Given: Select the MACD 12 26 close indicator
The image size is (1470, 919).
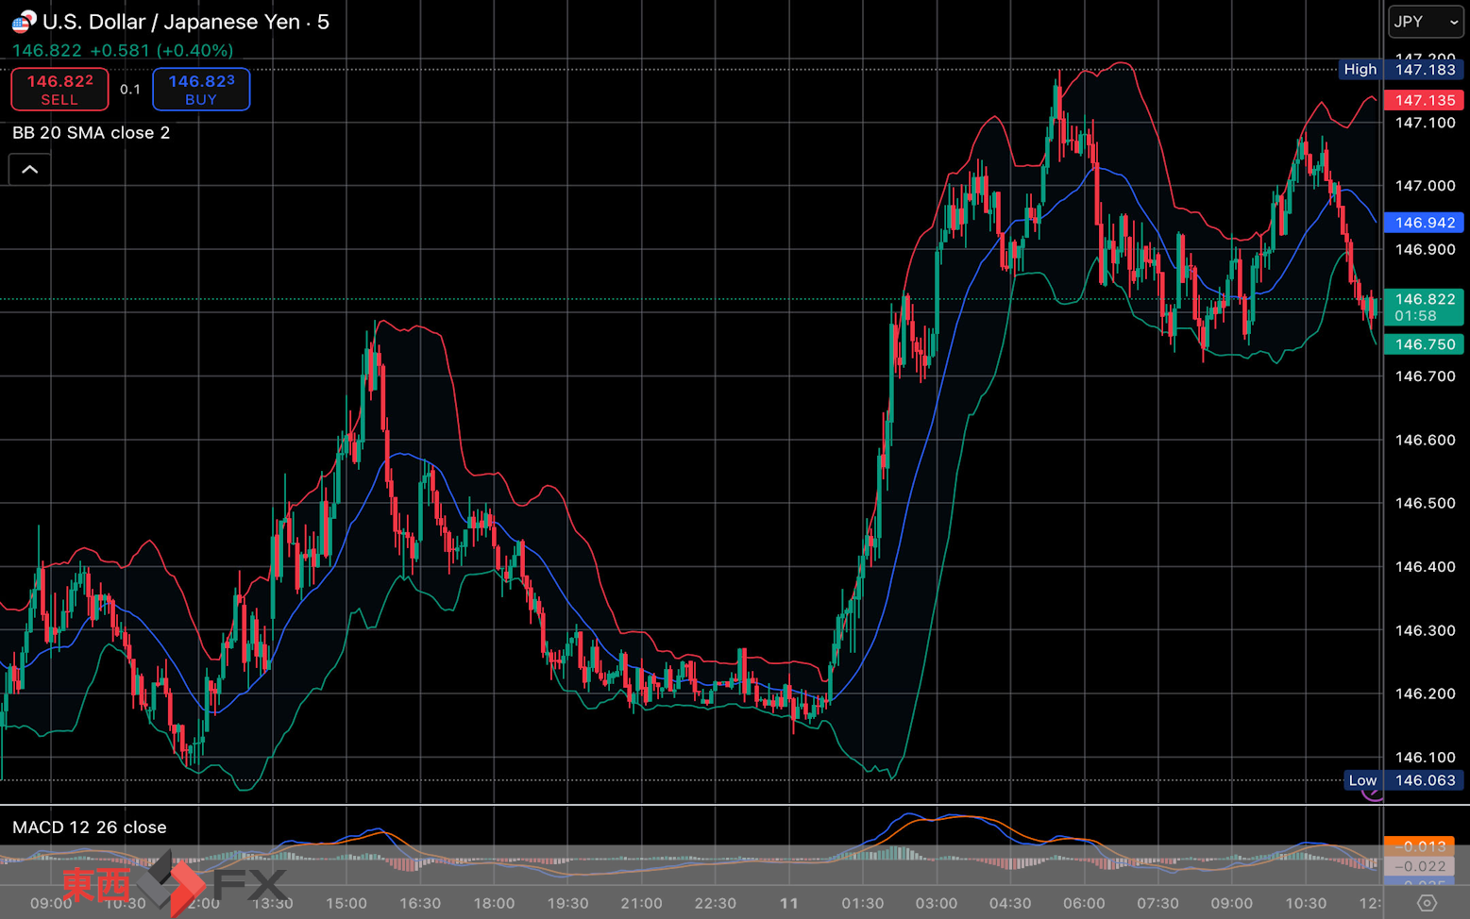Looking at the screenshot, I should [x=90, y=827].
